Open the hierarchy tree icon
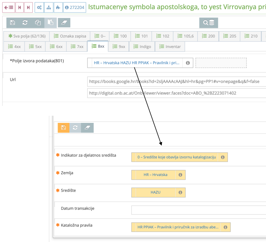The image size is (266, 242). 49,7
